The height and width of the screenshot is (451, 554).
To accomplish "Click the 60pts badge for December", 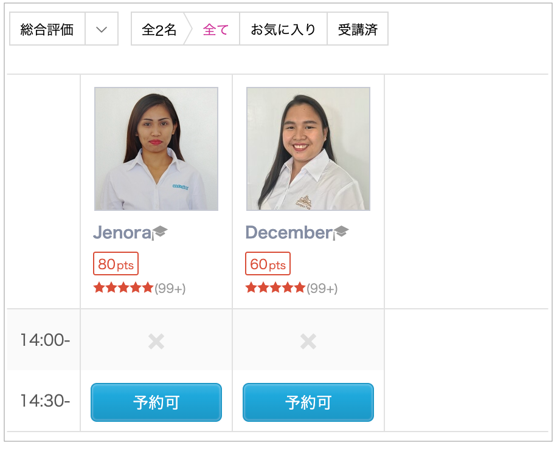I will 268,264.
